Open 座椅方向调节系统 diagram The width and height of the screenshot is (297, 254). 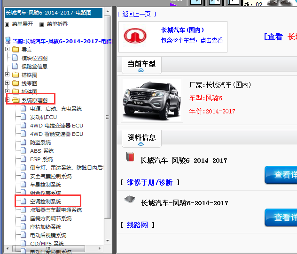[51, 218]
